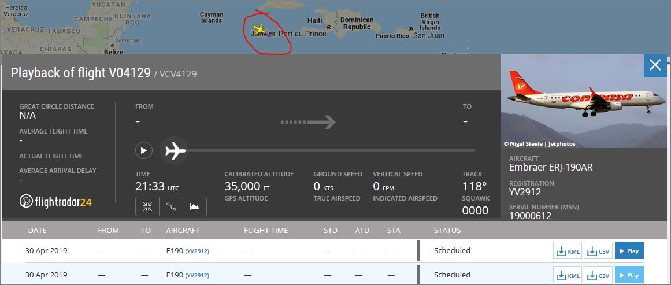The height and width of the screenshot is (285, 671).
Task: Click the STD column header
Action: 331,230
